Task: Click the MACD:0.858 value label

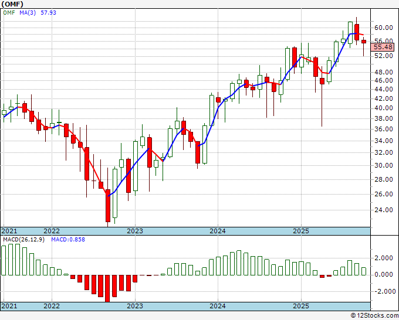Action: pos(68,240)
